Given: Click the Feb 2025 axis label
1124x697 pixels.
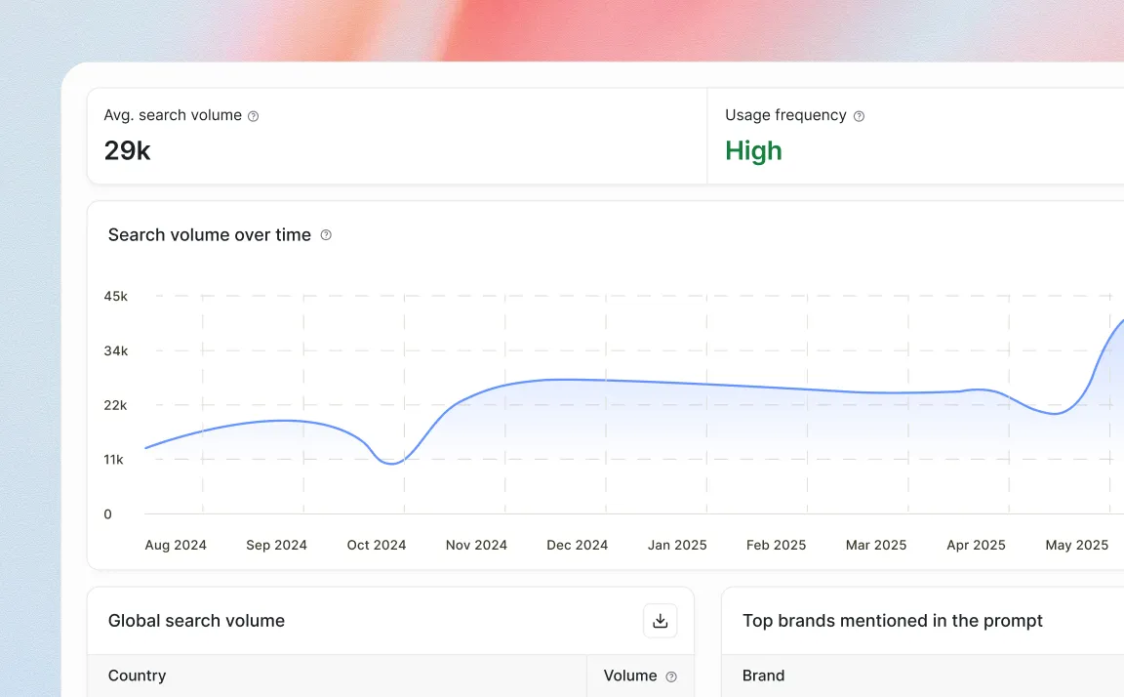Looking at the screenshot, I should [x=777, y=545].
